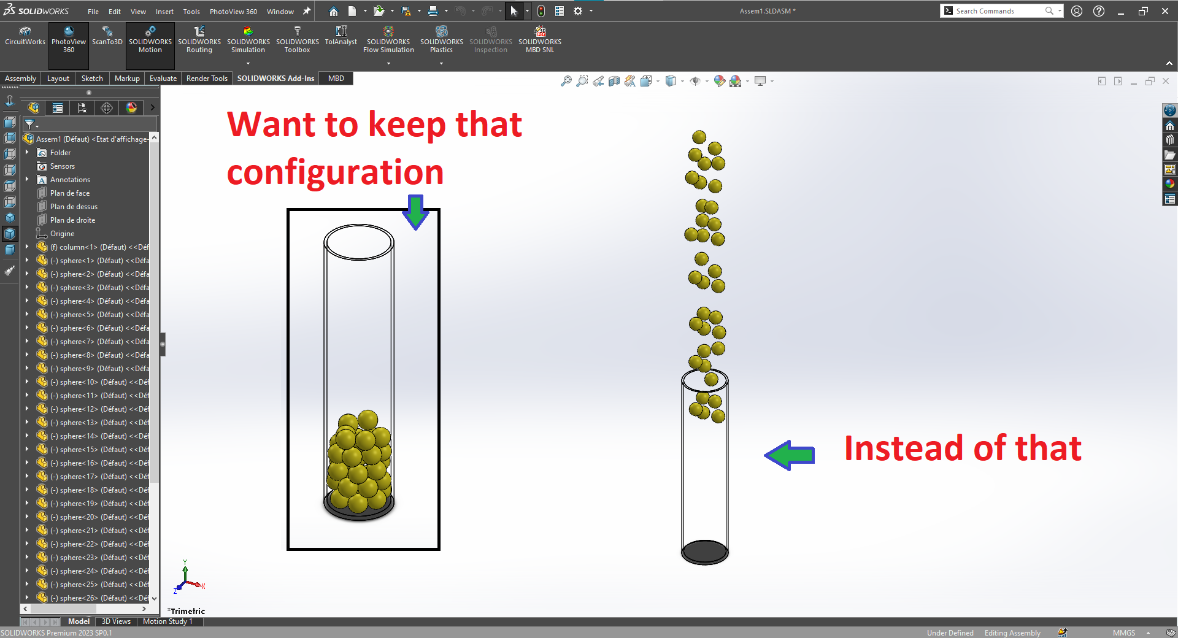Open the SOLIDWORKS Toolbox
The image size is (1178, 638).
click(x=298, y=38)
